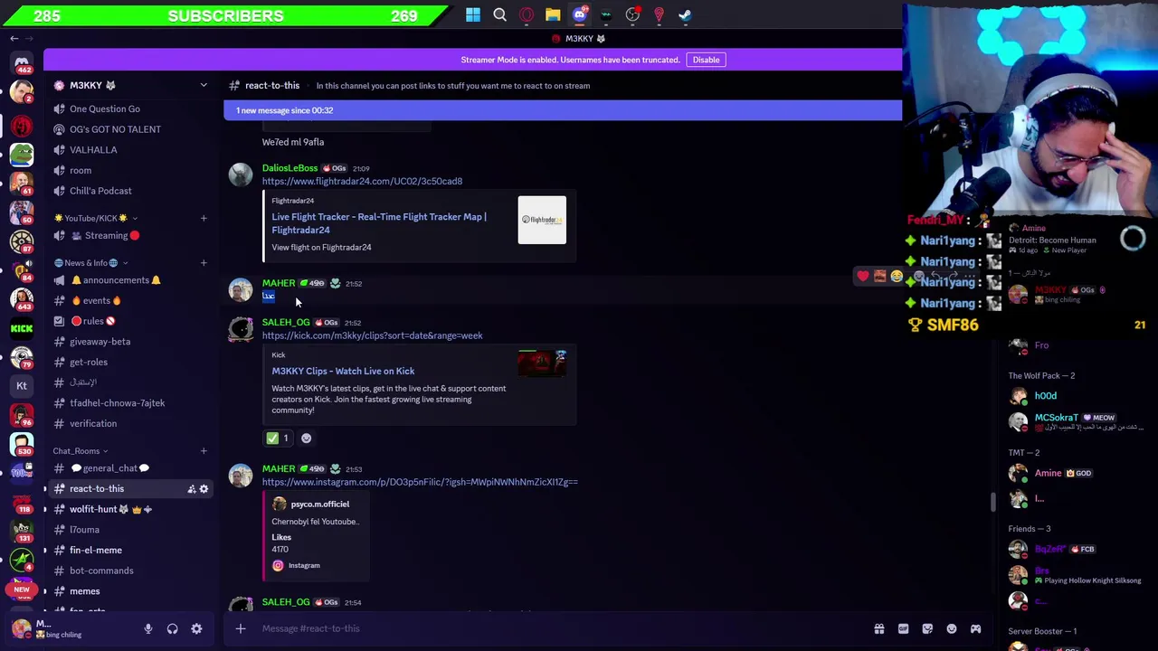This screenshot has height=651, width=1158.
Task: Open Live Flight Tracker embed title
Action: point(379,223)
